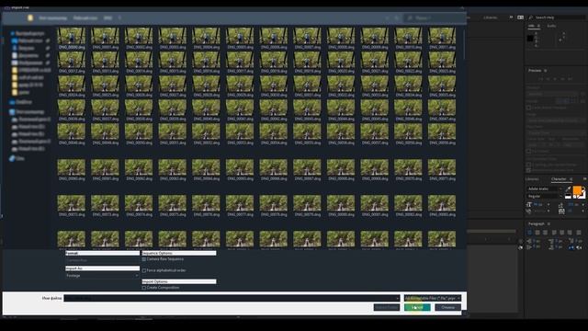The width and height of the screenshot is (588, 331).
Task: Click the center align text icon in Paragraph
Action: (537, 233)
